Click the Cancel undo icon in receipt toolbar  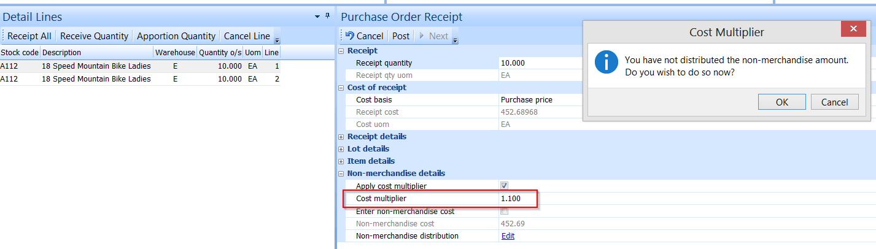pyautogui.click(x=350, y=36)
